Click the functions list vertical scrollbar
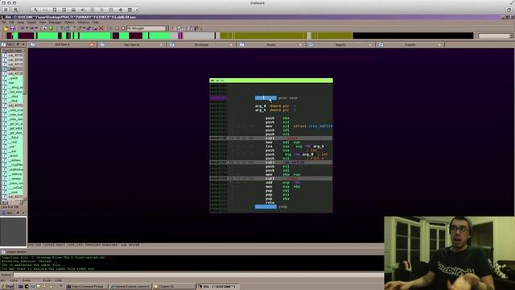The width and height of the screenshot is (515, 290). tap(25, 125)
